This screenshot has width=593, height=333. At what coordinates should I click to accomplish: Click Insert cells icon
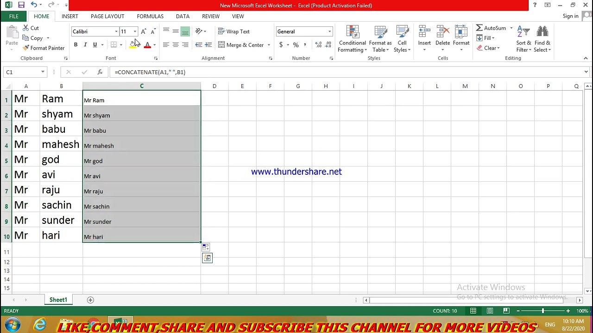click(x=424, y=32)
